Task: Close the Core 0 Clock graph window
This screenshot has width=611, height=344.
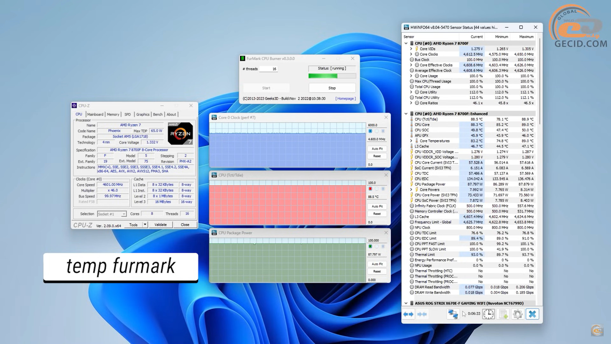Action: click(386, 118)
